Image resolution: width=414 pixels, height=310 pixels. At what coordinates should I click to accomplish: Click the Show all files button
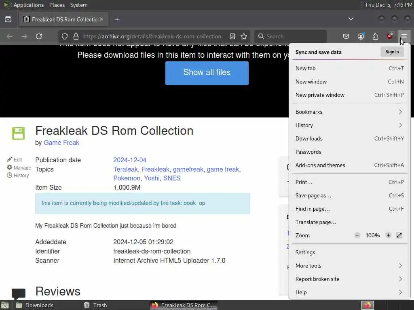point(207,73)
